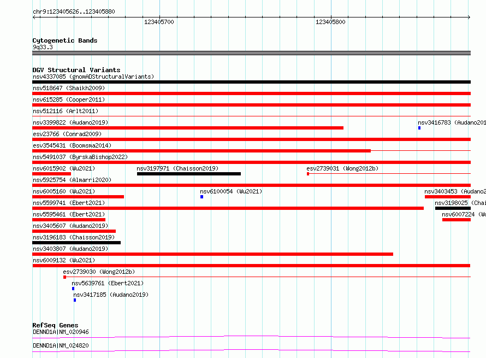Screen dimensions: 486x358
Task: Select the black nsv4337085 variant bar
Action: [251, 82]
